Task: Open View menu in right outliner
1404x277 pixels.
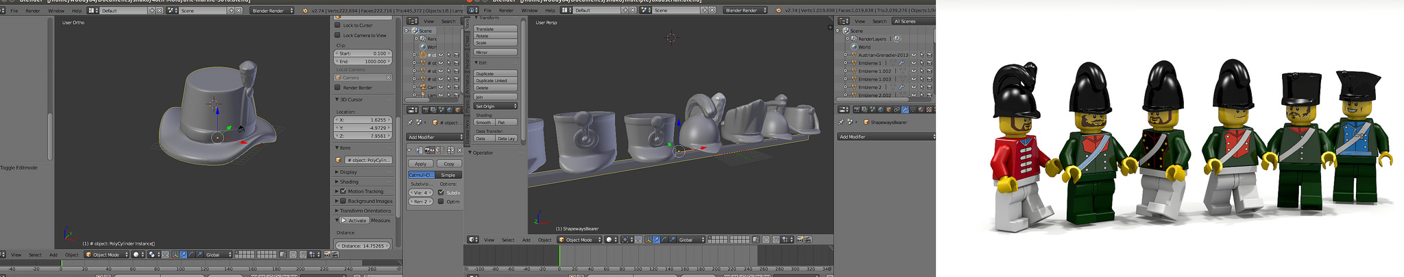Action: pos(860,21)
